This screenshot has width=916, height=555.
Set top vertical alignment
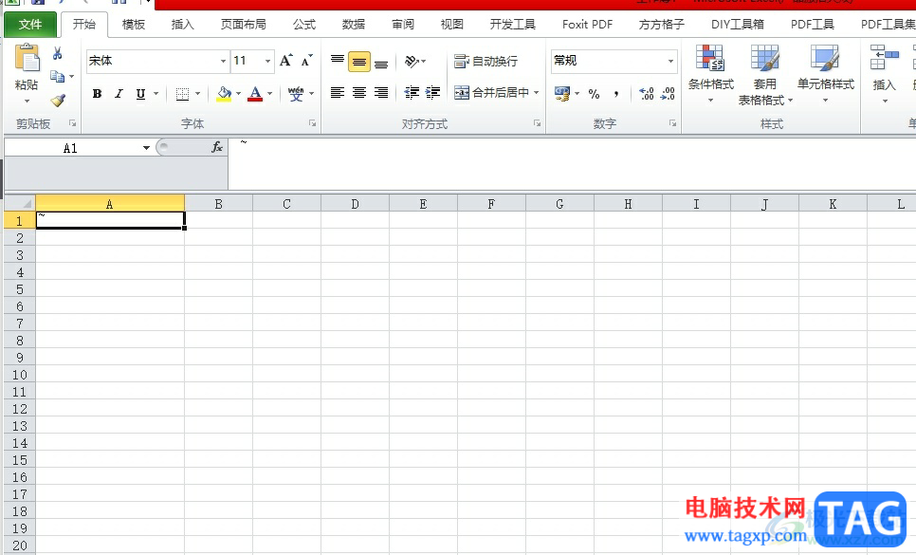click(x=338, y=62)
